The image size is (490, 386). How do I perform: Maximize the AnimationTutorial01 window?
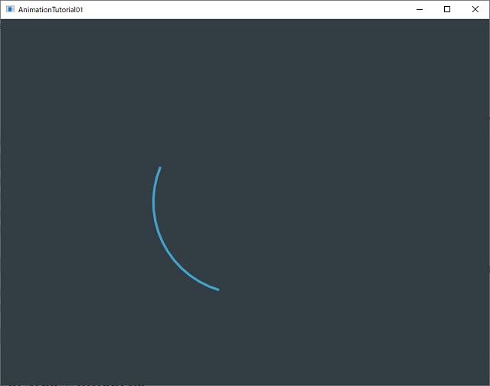(447, 10)
